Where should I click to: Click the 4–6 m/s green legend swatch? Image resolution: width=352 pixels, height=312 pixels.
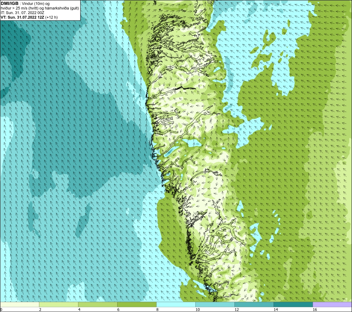[98, 304]
